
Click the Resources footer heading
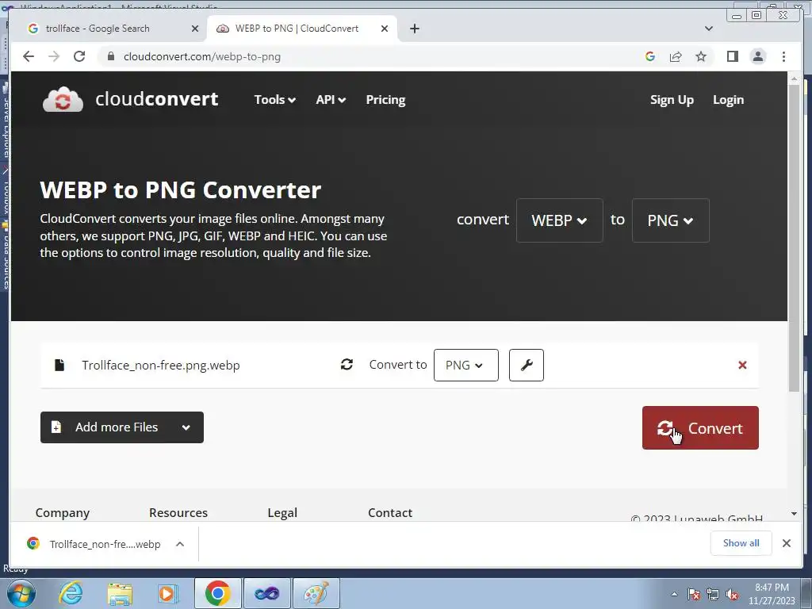point(178,513)
